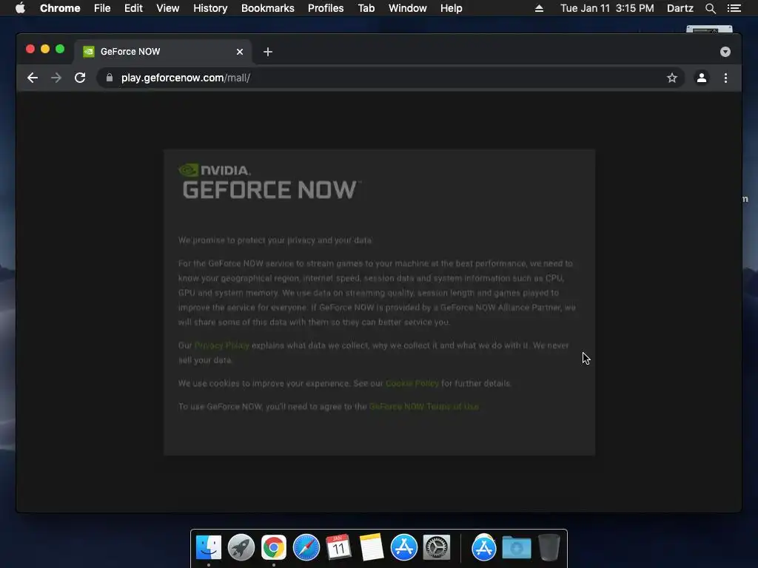The image size is (758, 568).
Task: Open a new tab with the plus button
Action: [x=268, y=52]
